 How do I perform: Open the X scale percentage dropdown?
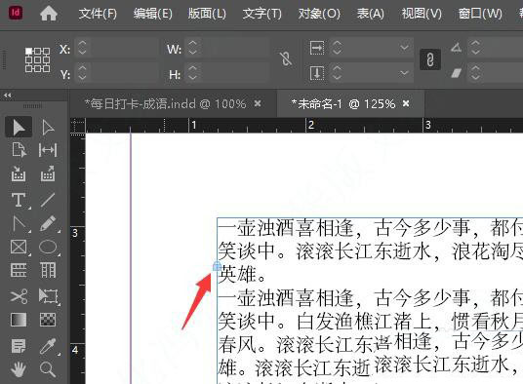[x=404, y=48]
